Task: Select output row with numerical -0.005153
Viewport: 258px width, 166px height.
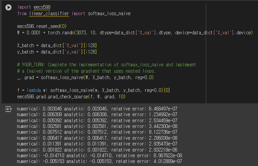Action: [99, 161]
